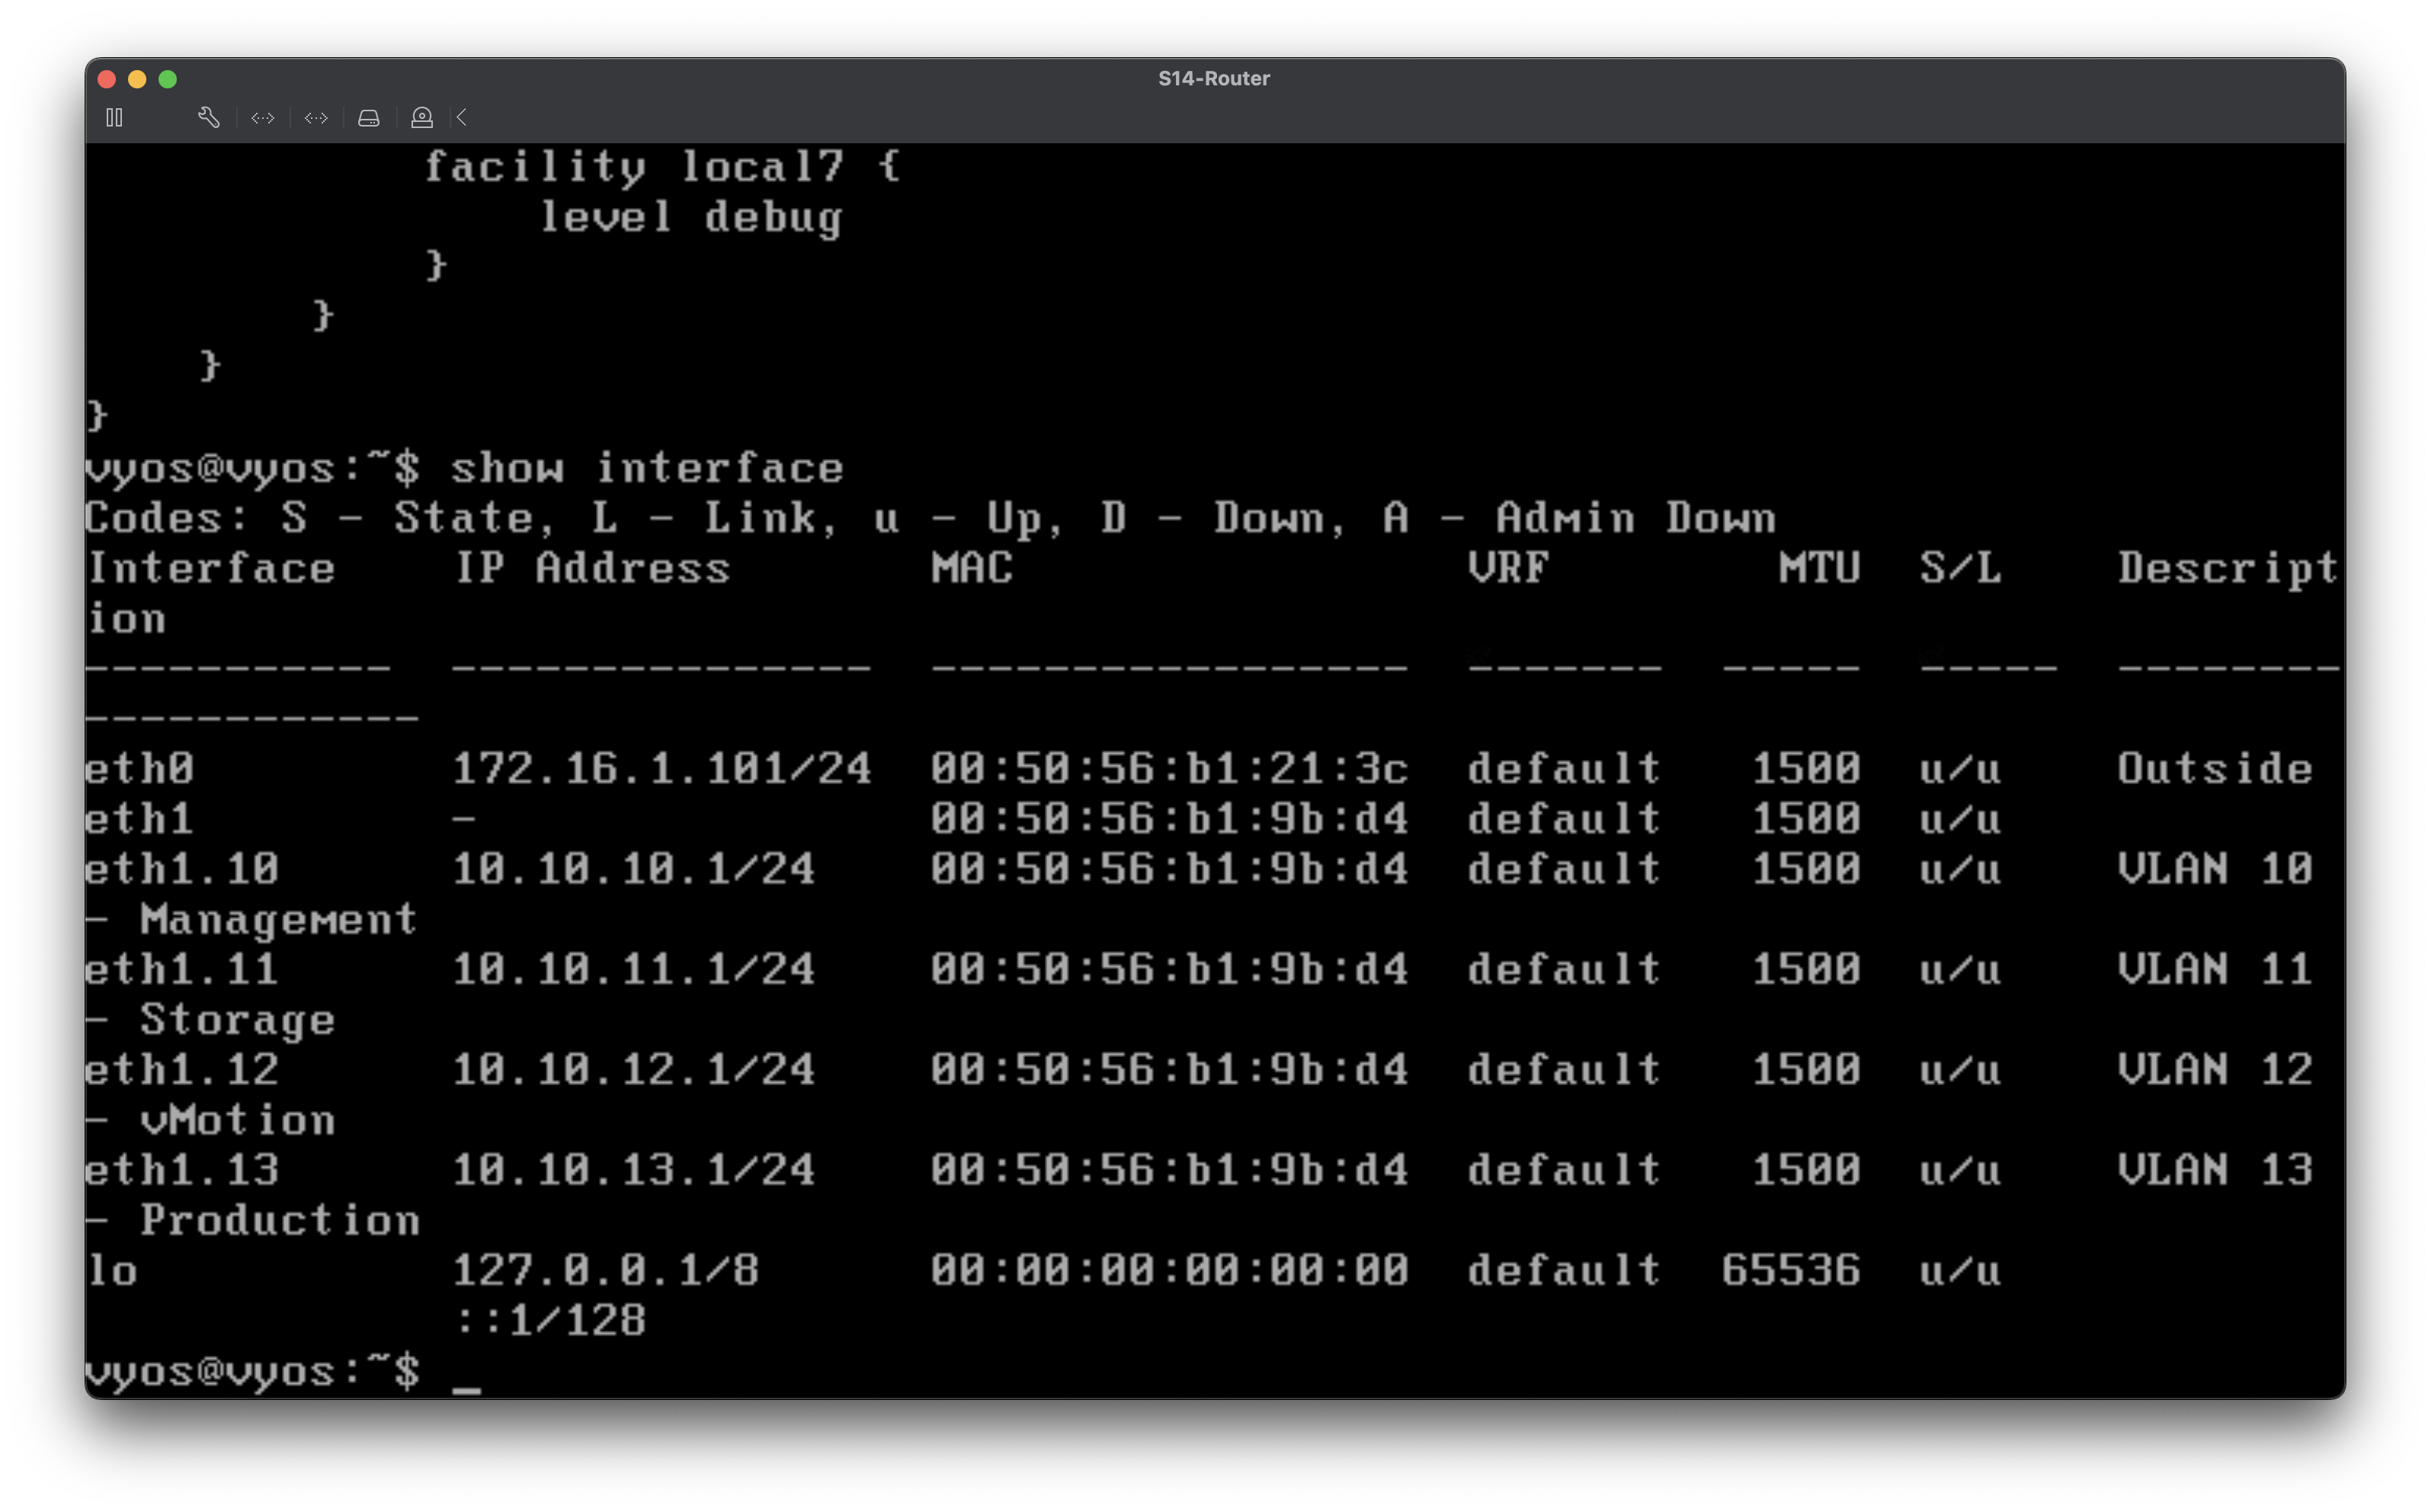Minimize the S14-Router window
This screenshot has height=1512, width=2431.
click(138, 79)
